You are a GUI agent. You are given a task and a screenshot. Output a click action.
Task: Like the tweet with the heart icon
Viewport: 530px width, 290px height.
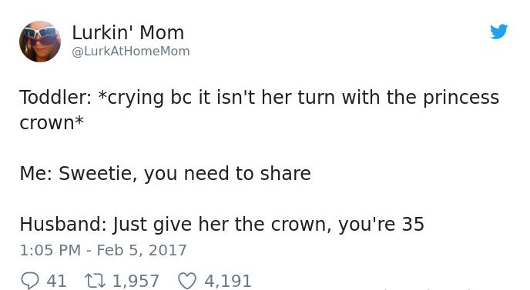[x=187, y=281]
